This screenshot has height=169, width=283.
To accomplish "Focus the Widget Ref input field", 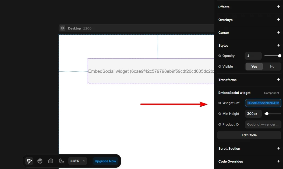I will pos(263,103).
